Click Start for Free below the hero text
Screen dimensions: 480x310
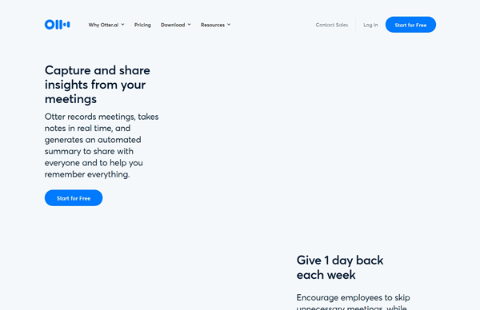click(x=74, y=198)
